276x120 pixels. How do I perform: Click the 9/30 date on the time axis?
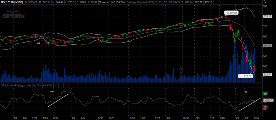click(x=100, y=118)
